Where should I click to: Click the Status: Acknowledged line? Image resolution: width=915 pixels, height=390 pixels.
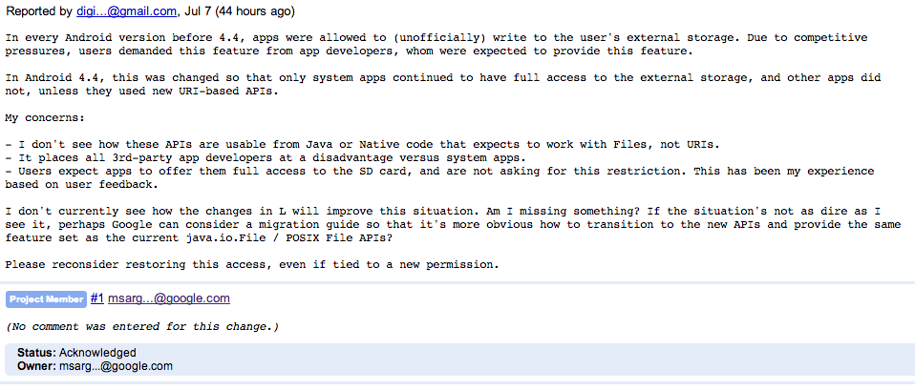coord(76,353)
